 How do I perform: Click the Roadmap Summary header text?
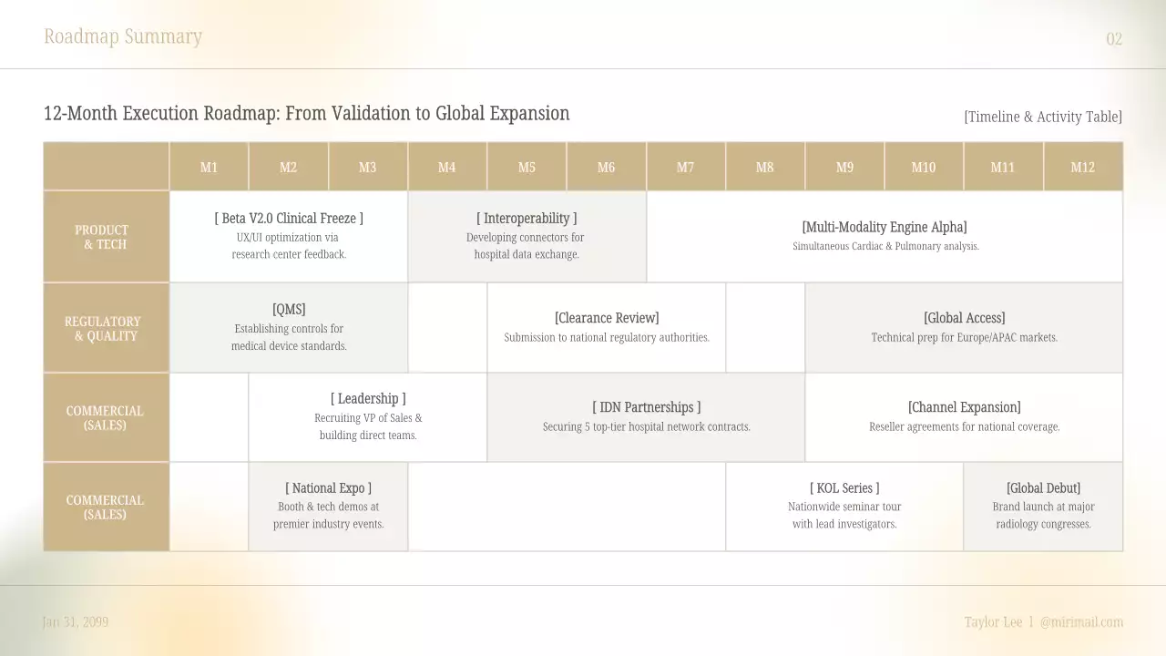(123, 36)
